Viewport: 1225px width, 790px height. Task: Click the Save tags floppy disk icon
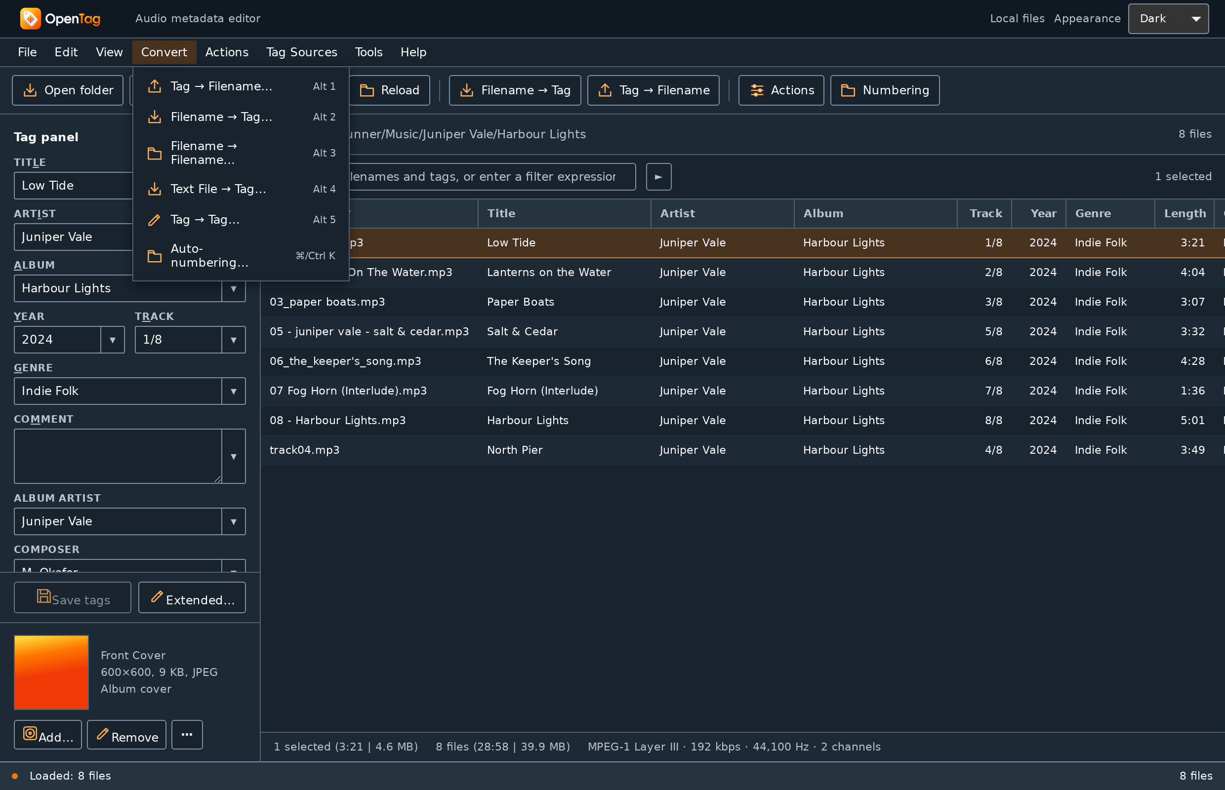pos(43,595)
